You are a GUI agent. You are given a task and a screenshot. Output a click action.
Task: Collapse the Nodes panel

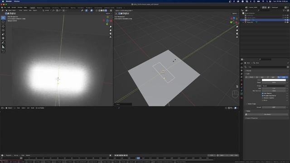coord(248,111)
